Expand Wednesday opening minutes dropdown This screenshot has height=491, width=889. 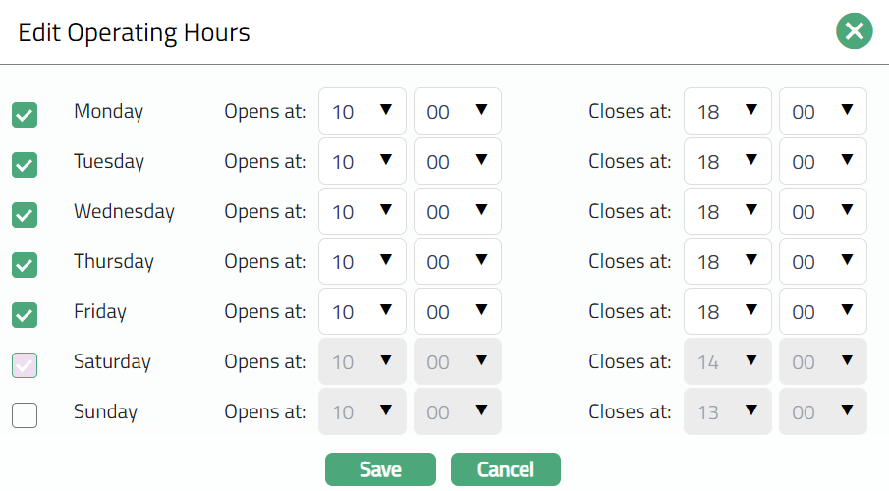[x=457, y=211]
